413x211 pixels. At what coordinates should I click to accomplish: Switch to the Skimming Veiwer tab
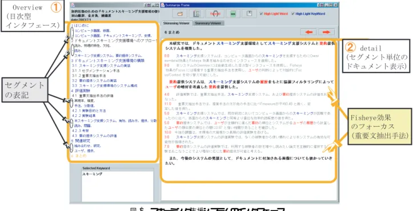click(176, 23)
